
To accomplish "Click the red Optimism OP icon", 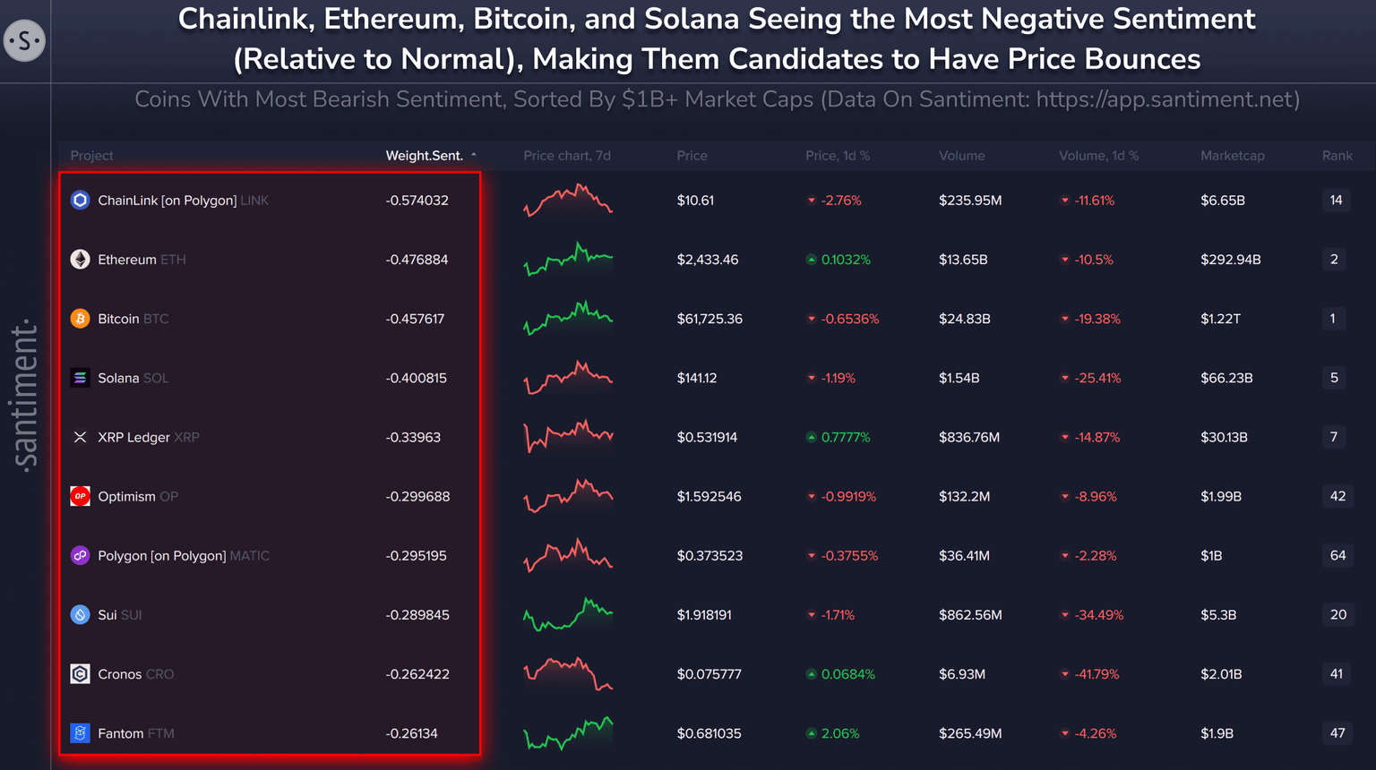I will click(80, 496).
